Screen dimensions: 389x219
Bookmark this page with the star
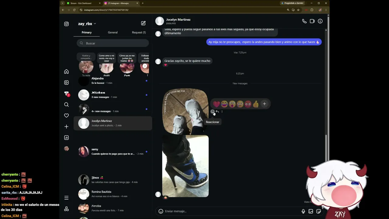(298, 10)
